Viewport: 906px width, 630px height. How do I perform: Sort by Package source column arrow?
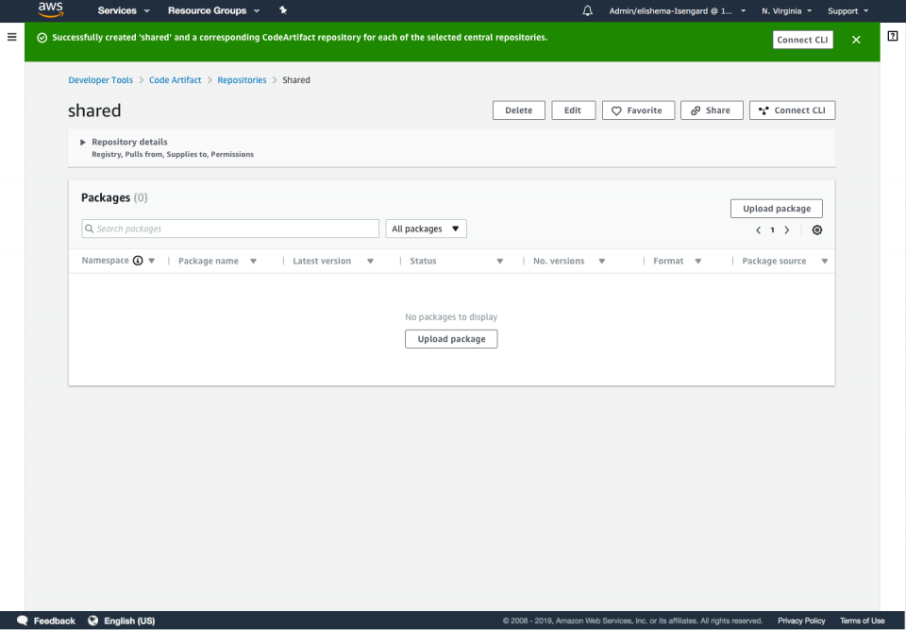point(825,261)
